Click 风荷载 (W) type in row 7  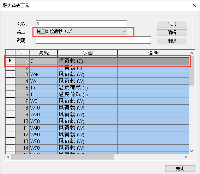(x=87, y=101)
